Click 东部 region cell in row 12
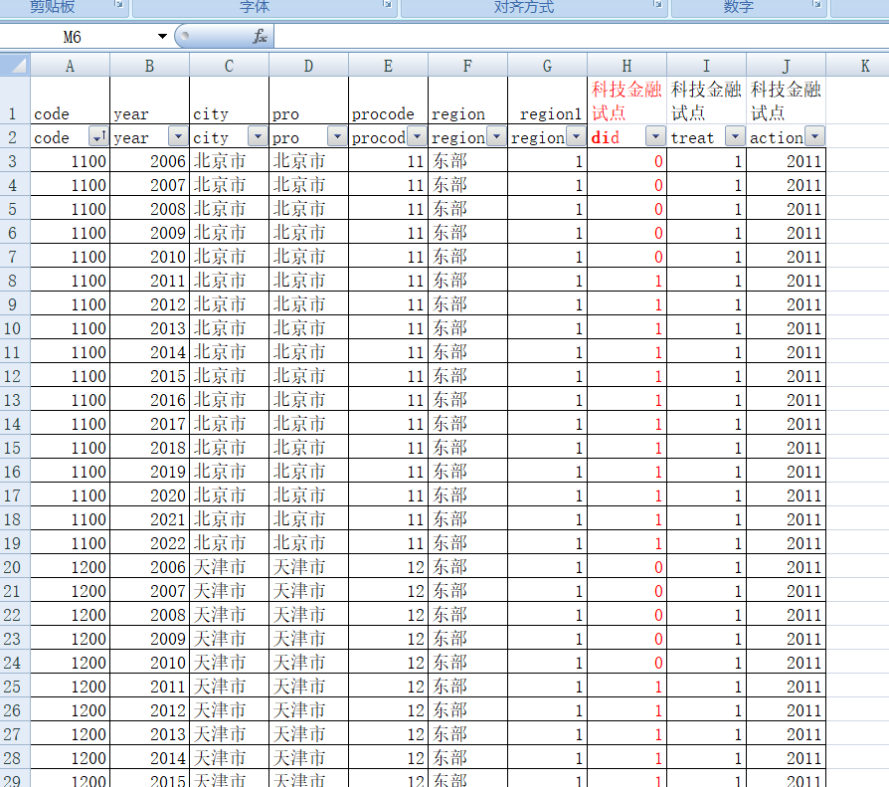 tap(467, 376)
